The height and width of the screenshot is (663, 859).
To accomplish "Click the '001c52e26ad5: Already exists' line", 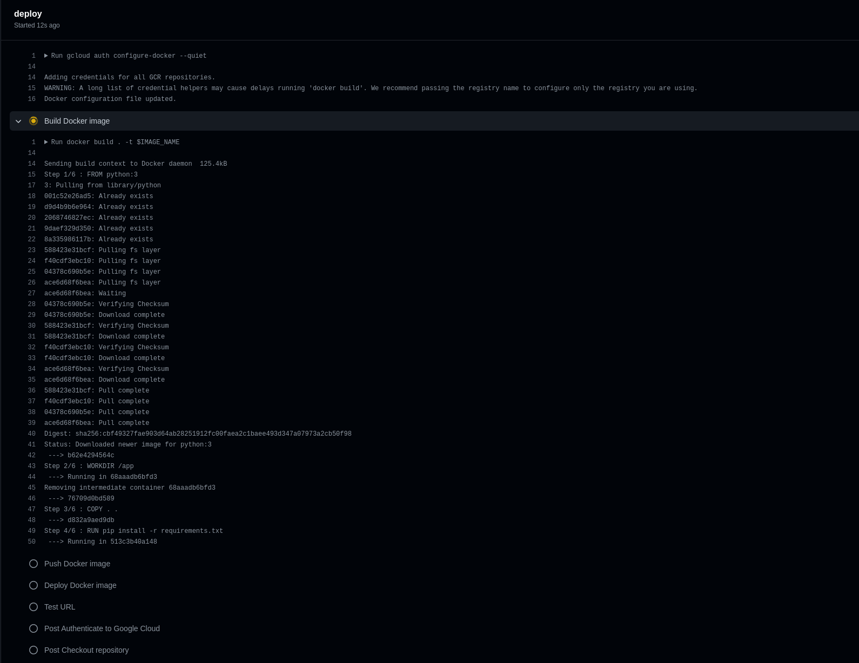I will click(98, 196).
